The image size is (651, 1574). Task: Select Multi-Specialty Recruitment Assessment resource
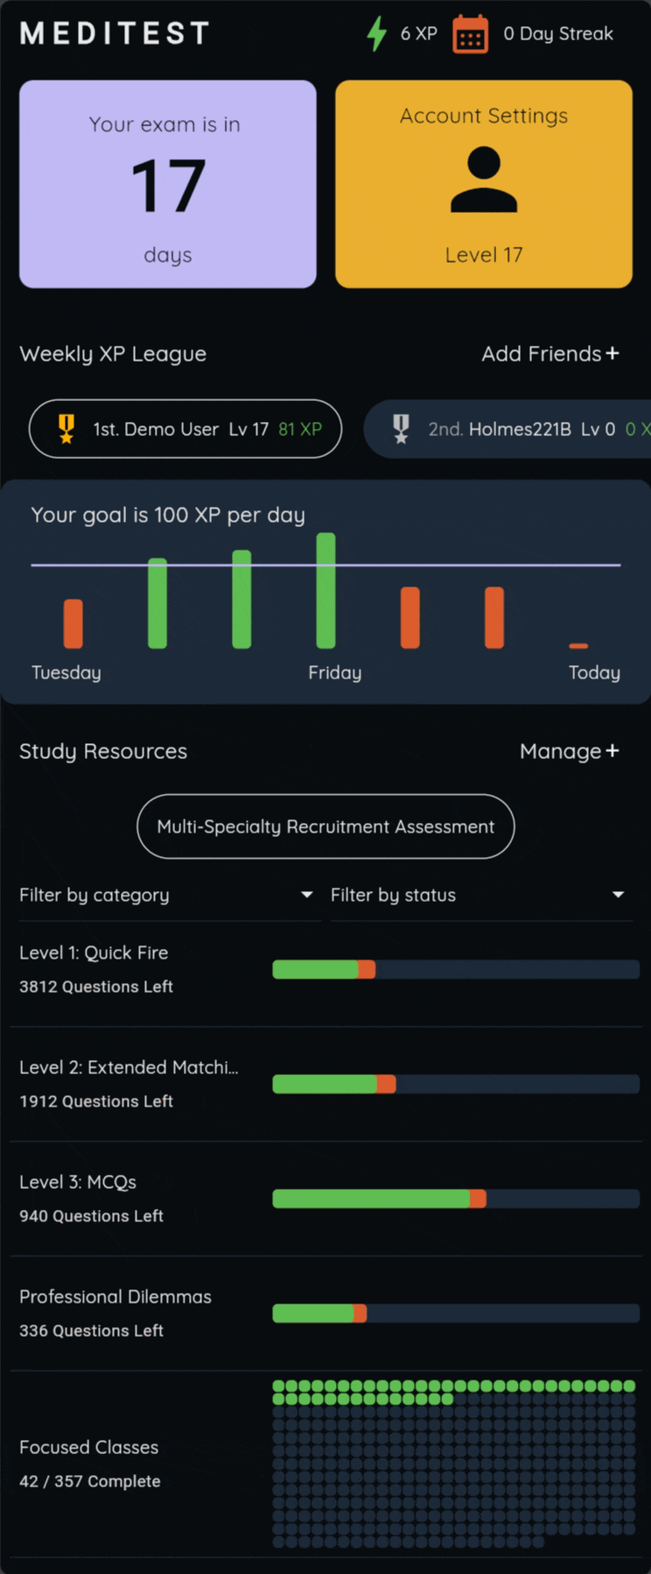(x=325, y=826)
